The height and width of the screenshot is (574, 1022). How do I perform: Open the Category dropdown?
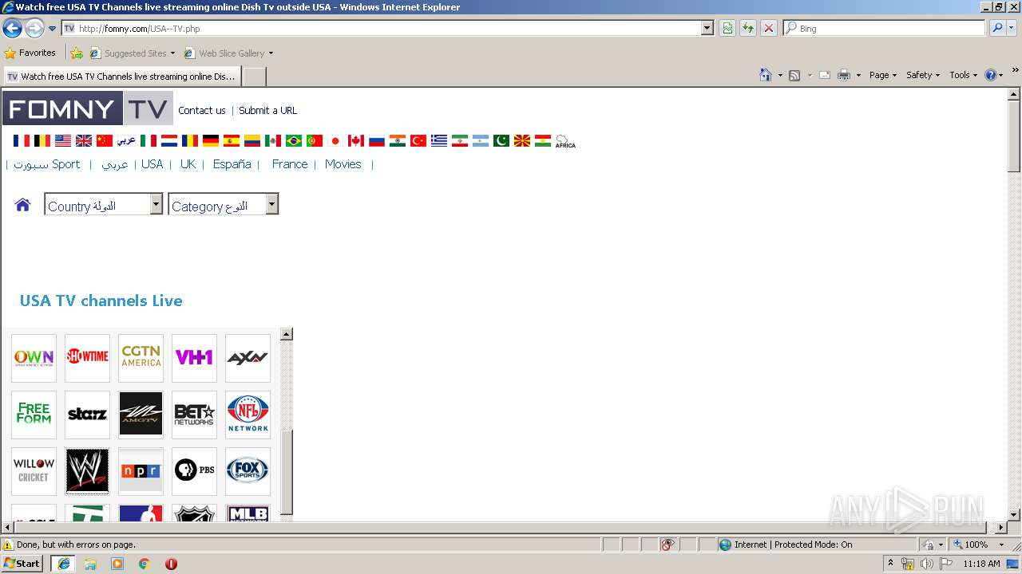coord(224,205)
